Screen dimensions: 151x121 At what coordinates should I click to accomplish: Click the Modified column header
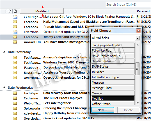pos(42,11)
